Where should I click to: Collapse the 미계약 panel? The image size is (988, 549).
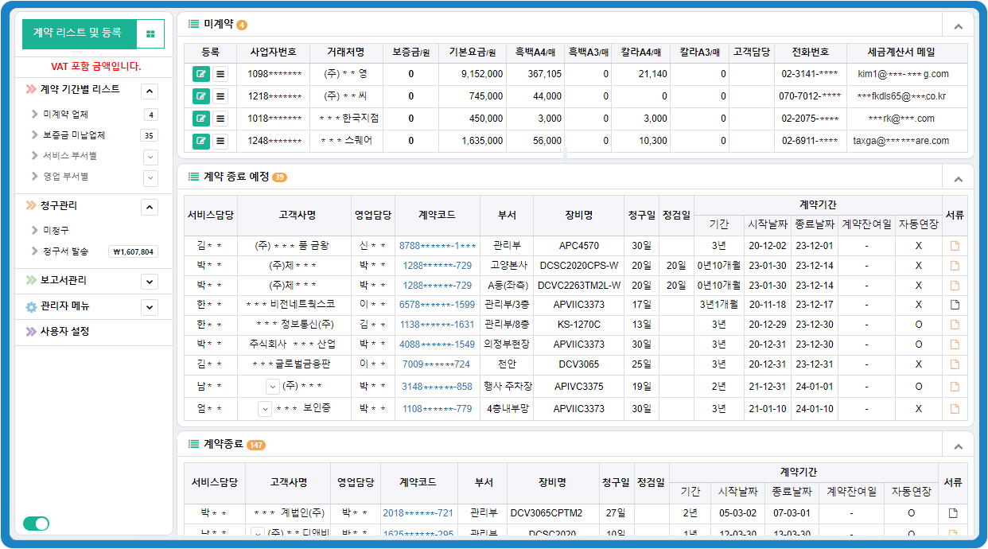(x=958, y=25)
